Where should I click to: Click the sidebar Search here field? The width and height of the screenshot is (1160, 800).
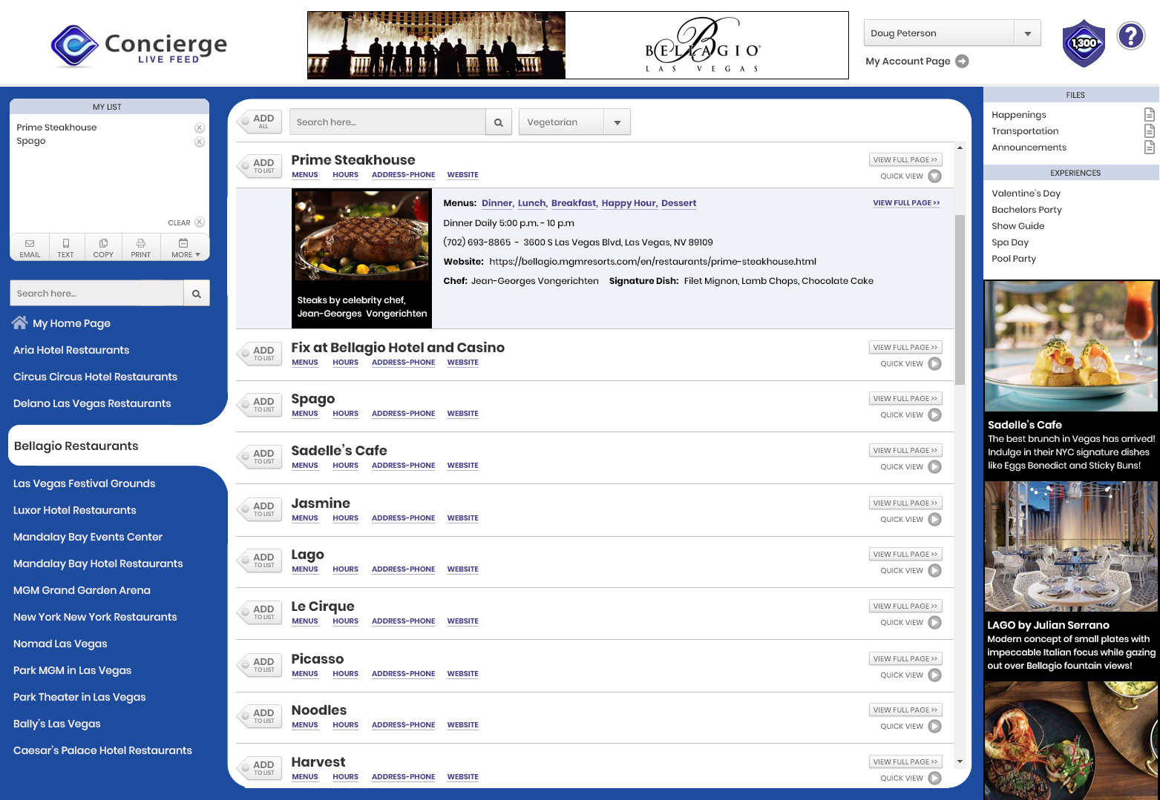coord(96,294)
